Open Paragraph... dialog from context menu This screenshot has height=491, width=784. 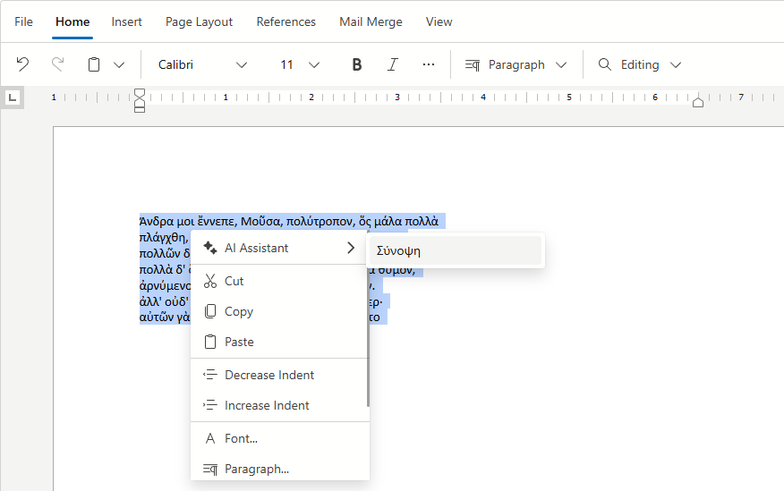click(279, 469)
